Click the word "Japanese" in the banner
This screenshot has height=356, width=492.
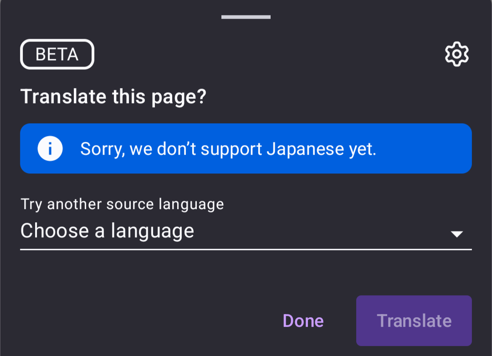(305, 149)
